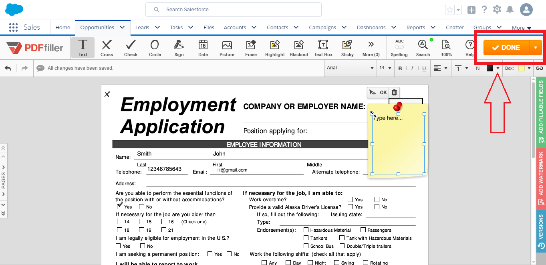
Task: Click the Salesforce global add plus icon
Action: click(x=471, y=10)
